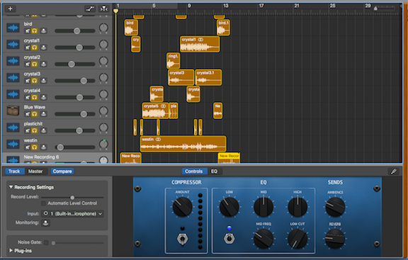Click the horizontal zoom slider
This screenshot has width=408, height=260.
point(385,9)
